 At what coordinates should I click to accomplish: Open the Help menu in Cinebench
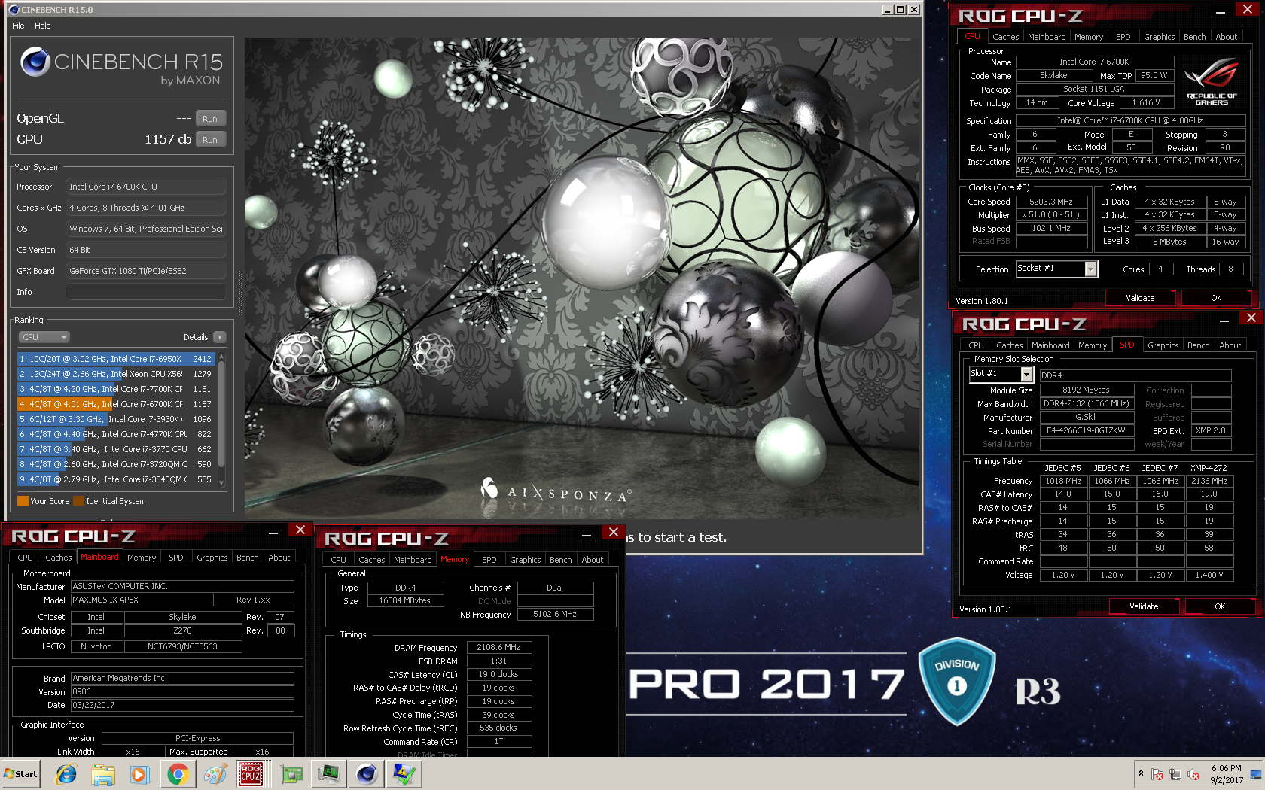(x=43, y=26)
